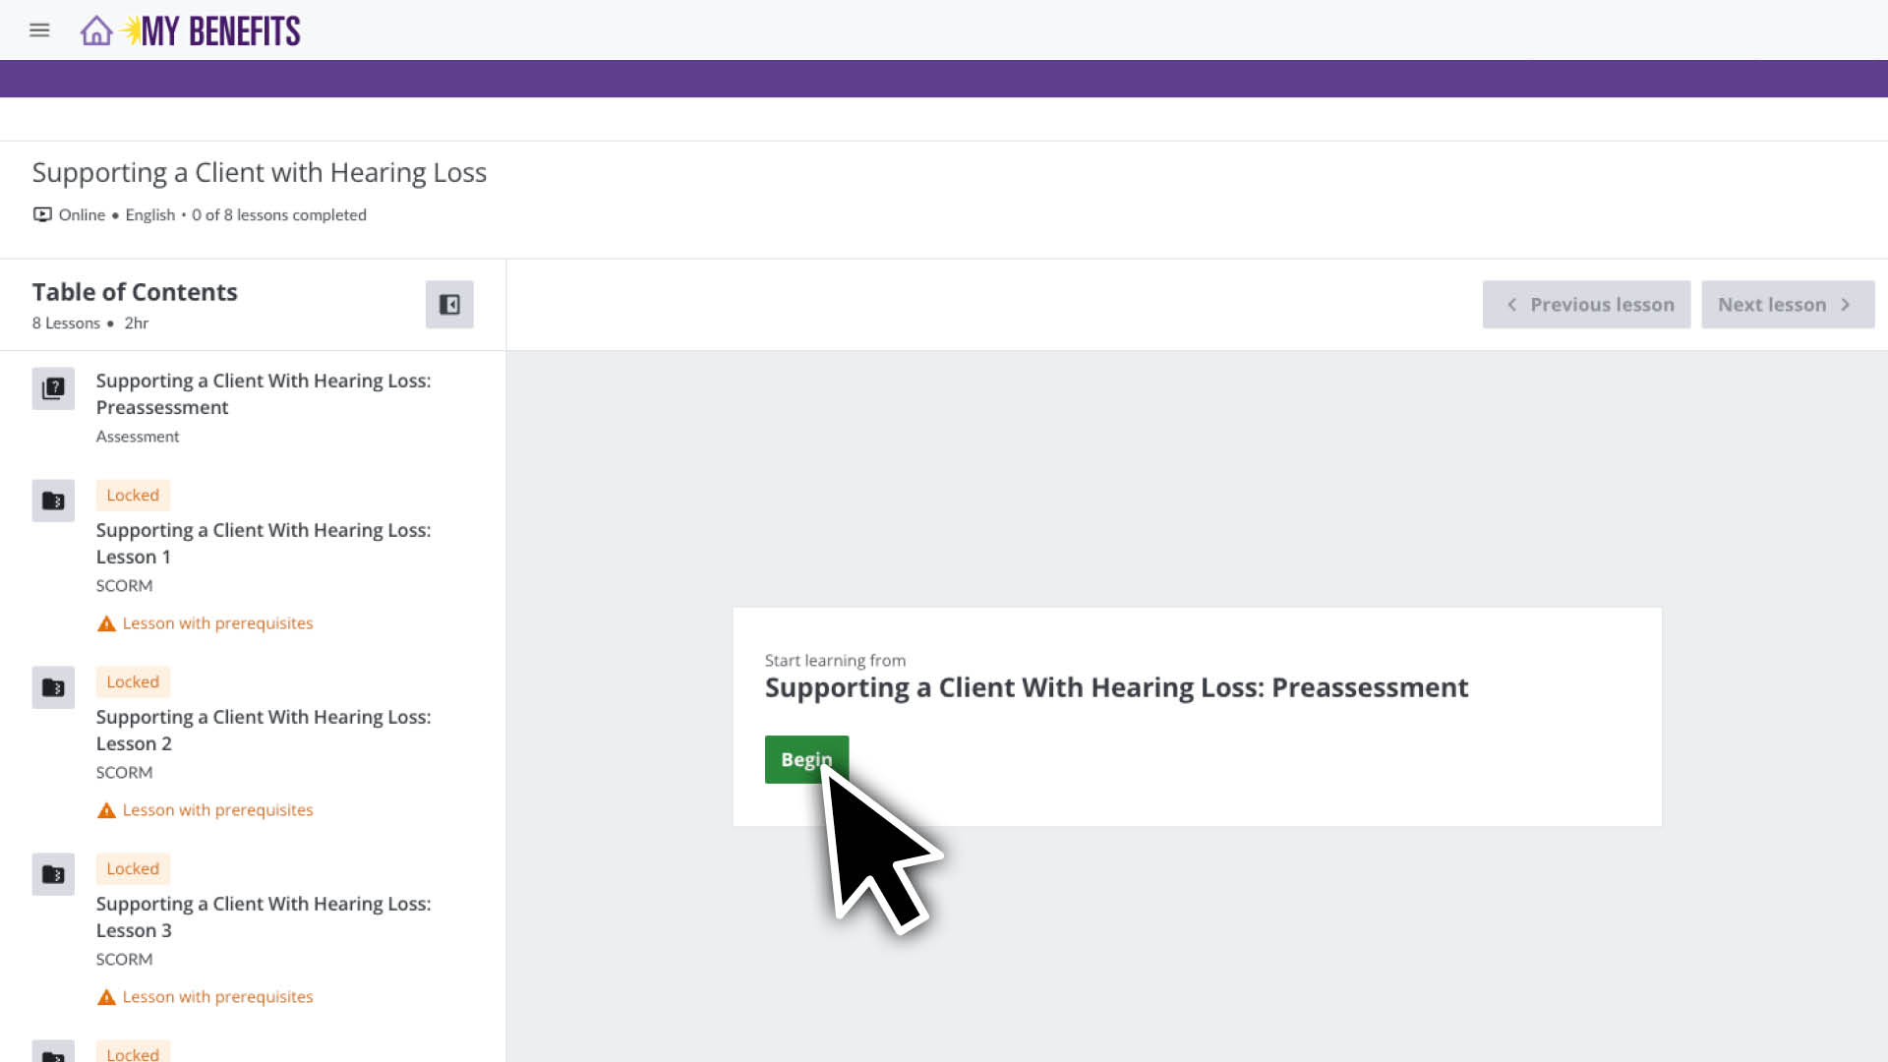Go to the Next lesson
1888x1062 pixels.
(x=1787, y=305)
